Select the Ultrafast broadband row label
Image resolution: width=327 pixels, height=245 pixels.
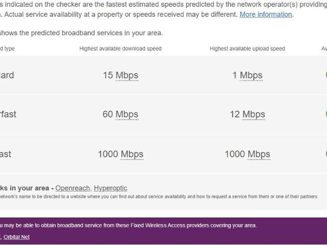pos(6,154)
